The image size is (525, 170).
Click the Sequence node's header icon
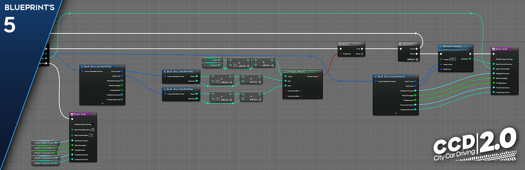pos(401,44)
